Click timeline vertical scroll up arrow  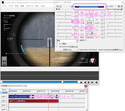click(86, 91)
